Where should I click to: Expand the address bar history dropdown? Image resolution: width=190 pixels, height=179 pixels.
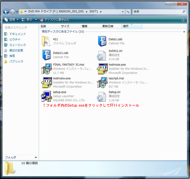coord(123,12)
